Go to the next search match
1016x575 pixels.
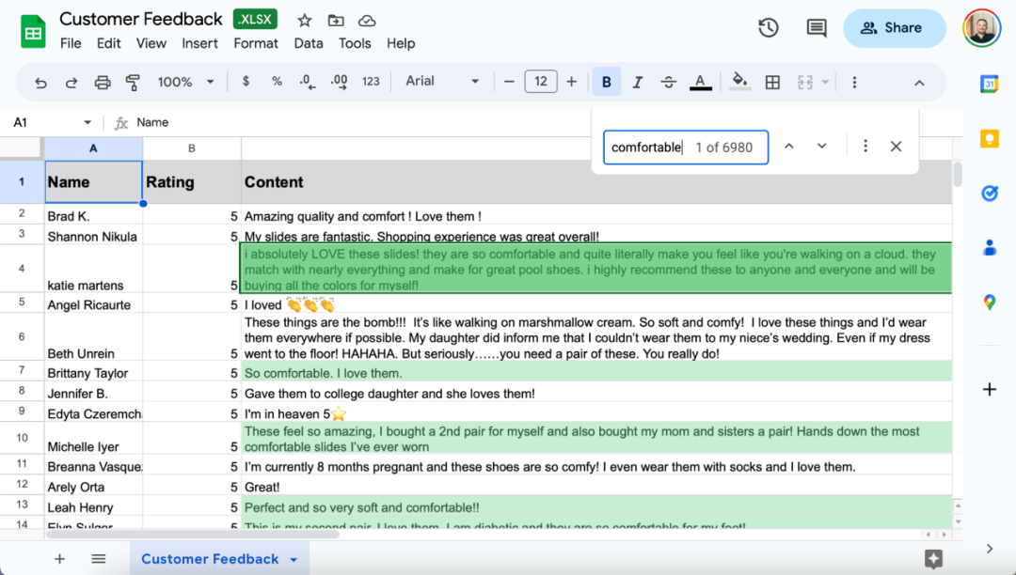(x=821, y=147)
